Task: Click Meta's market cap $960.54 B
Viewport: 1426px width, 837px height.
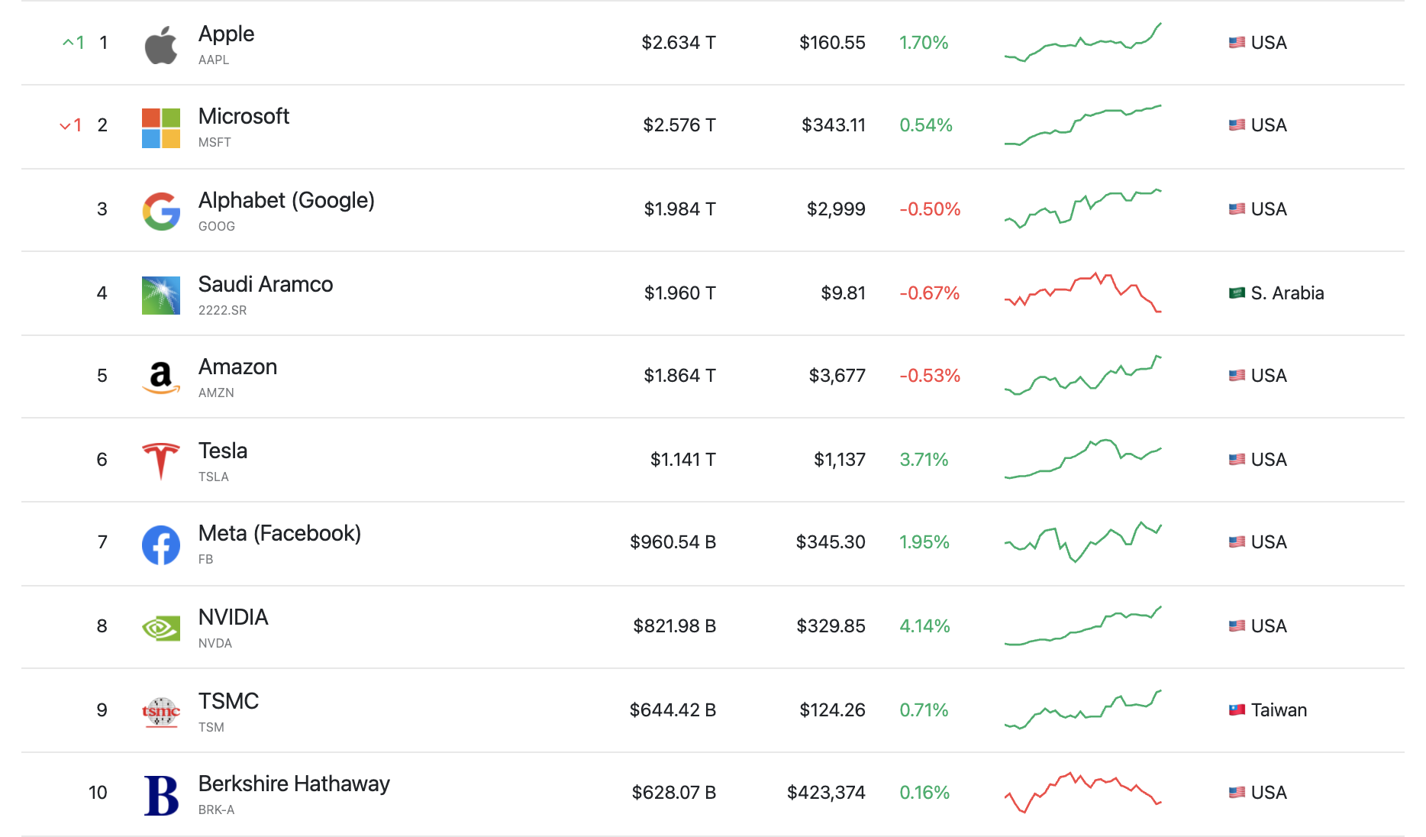Action: pos(673,542)
